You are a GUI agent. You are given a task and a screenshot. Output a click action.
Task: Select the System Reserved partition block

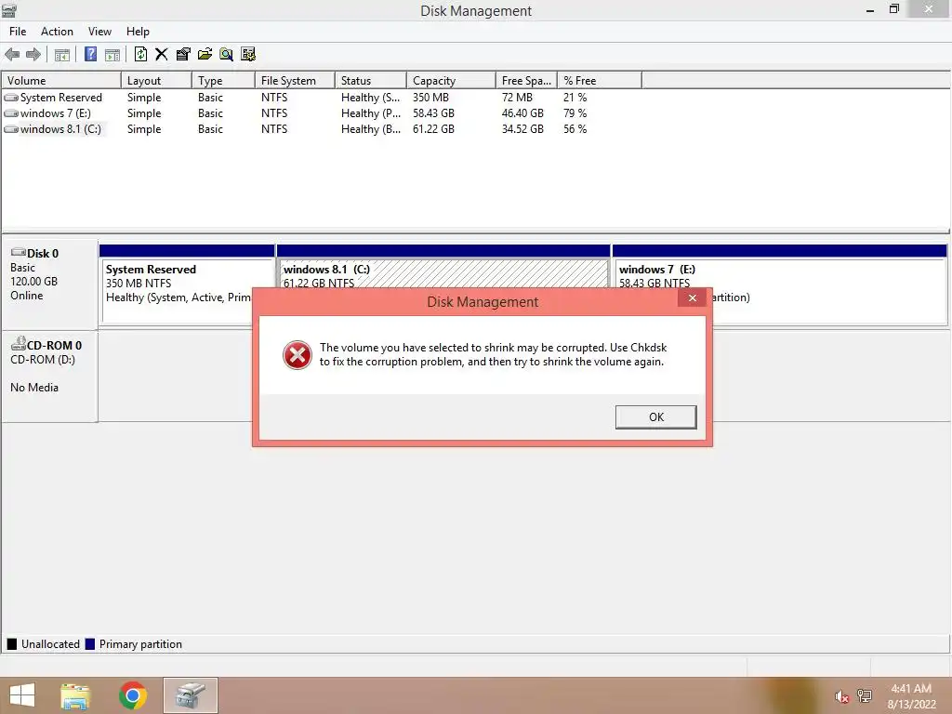pyautogui.click(x=187, y=284)
